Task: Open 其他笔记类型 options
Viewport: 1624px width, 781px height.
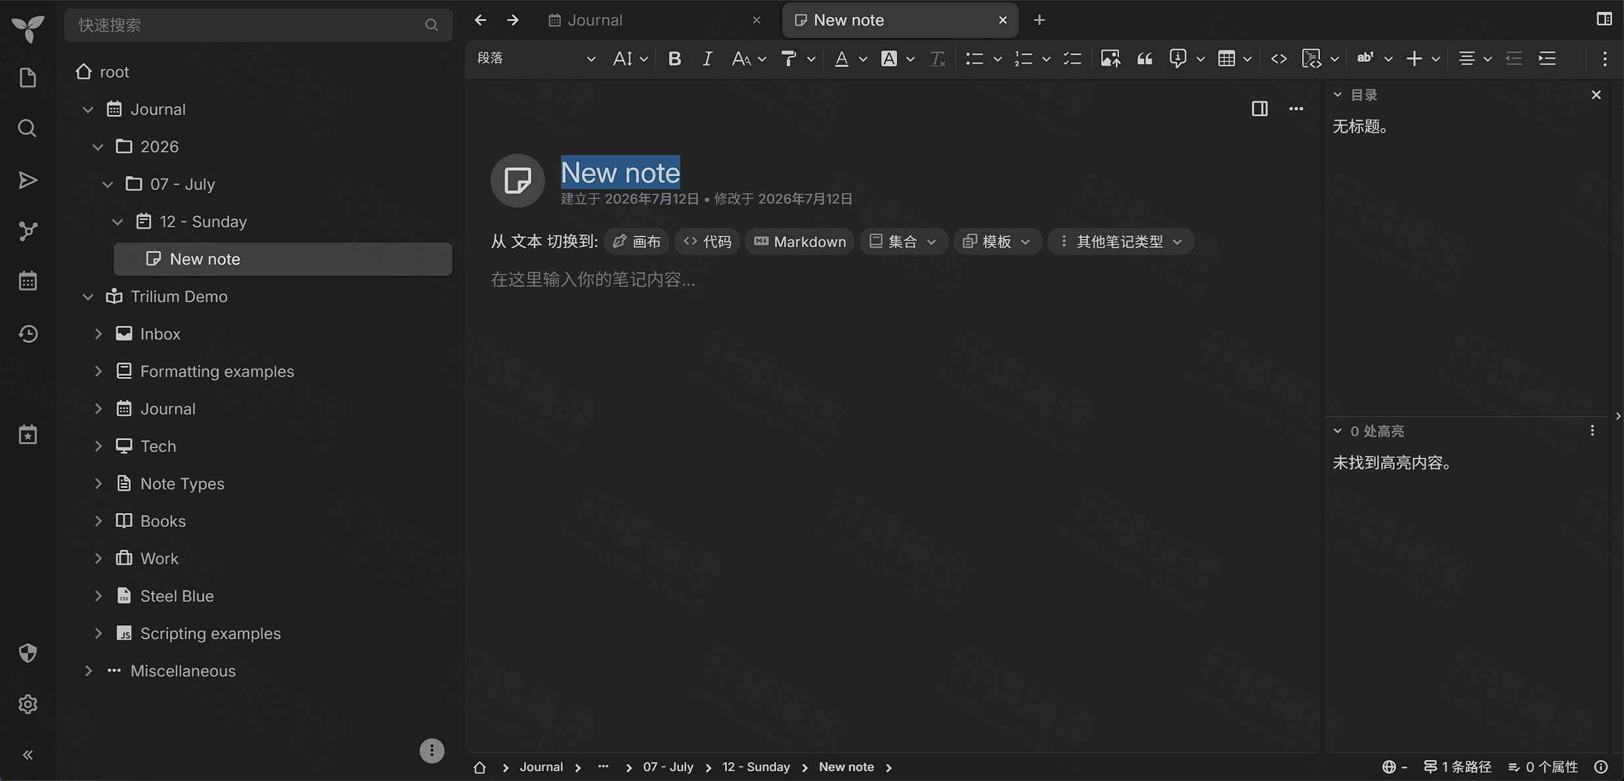Action: click(1120, 242)
